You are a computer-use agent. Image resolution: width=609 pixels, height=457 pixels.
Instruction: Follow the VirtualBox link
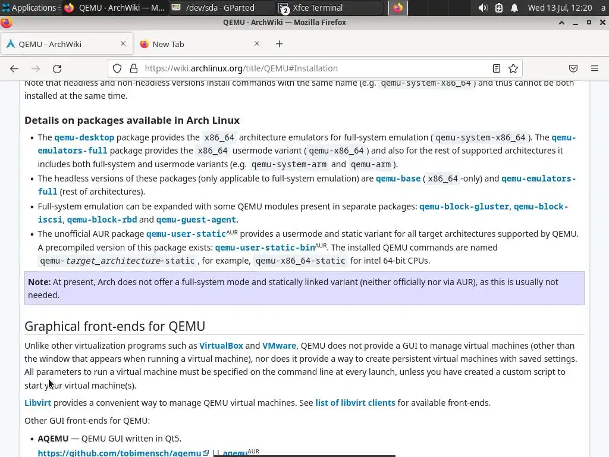point(221,346)
